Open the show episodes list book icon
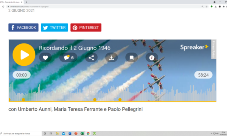 [131, 57]
